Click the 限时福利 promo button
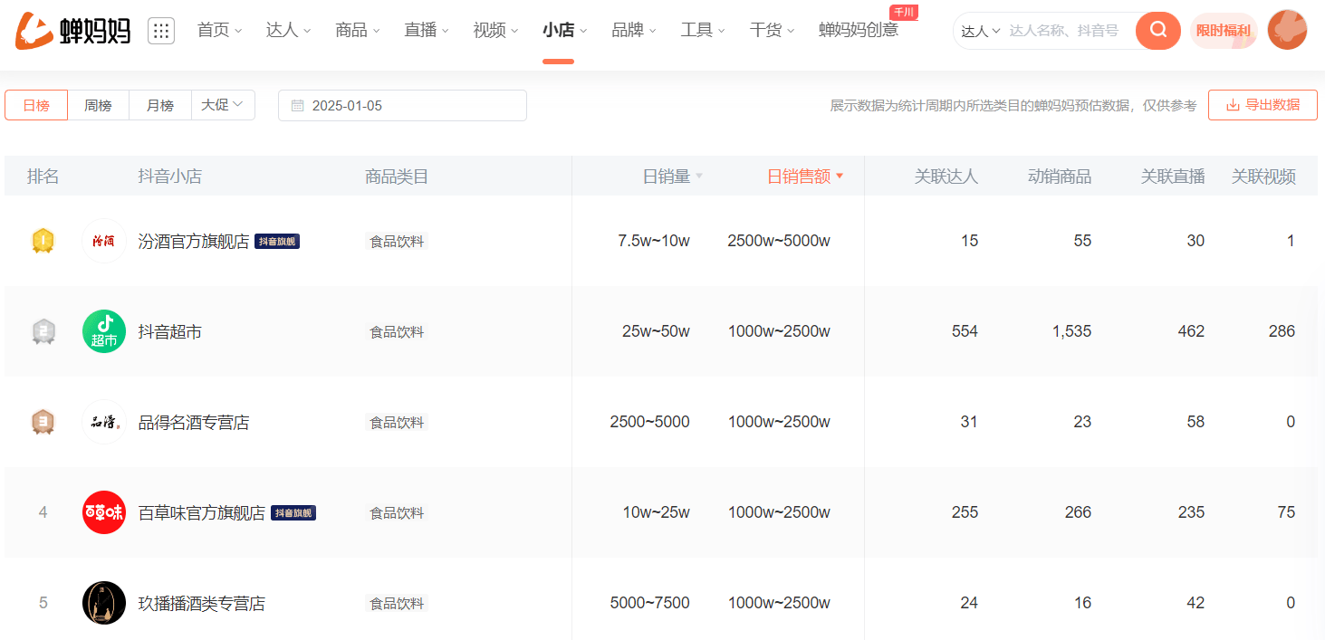Screen dimensions: 1325x640 [1223, 31]
